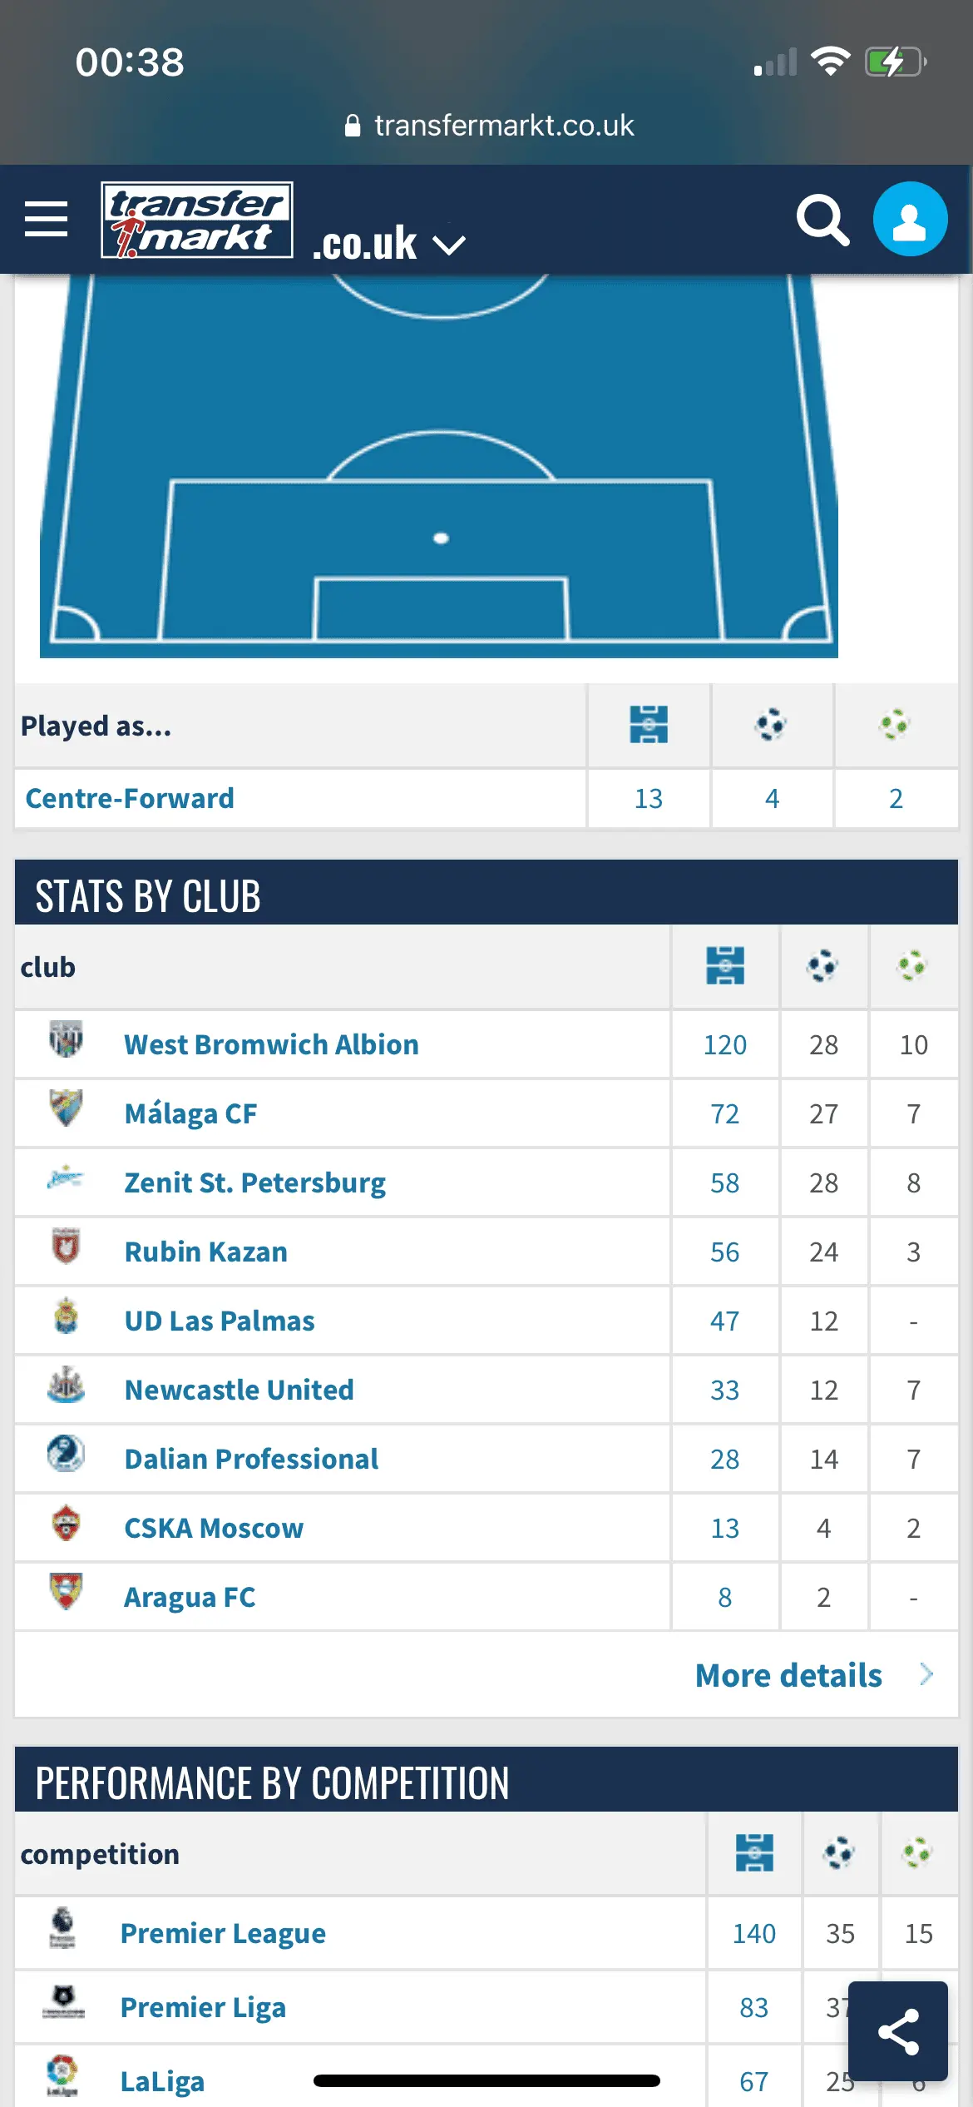Click the West Bromwich Albion crest
This screenshot has width=973, height=2107.
[x=66, y=1039]
